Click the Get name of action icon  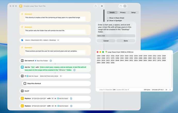pos(22,61)
